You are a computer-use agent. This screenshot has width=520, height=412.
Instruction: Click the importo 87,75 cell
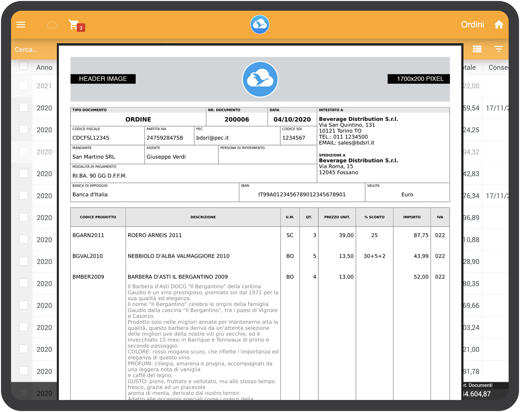point(421,235)
